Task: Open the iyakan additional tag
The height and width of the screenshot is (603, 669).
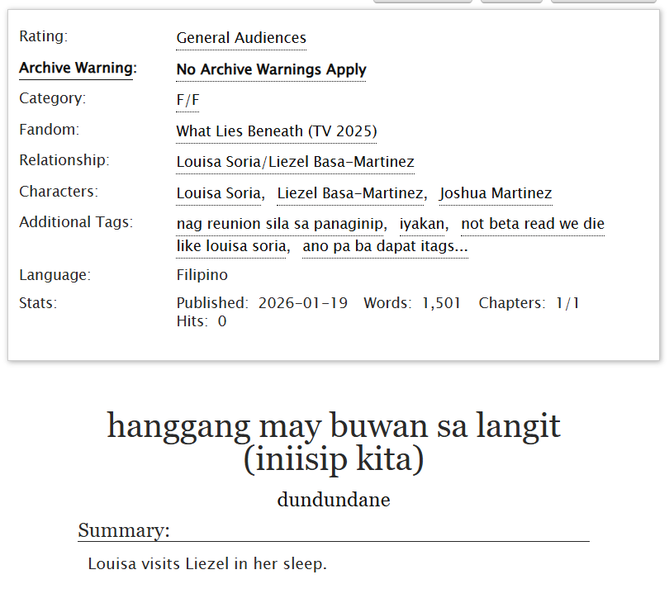Action: click(x=422, y=224)
